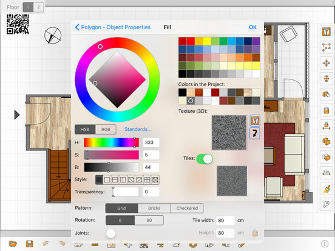
Task: Save project using the floppy disk icon
Action: (x=30, y=244)
